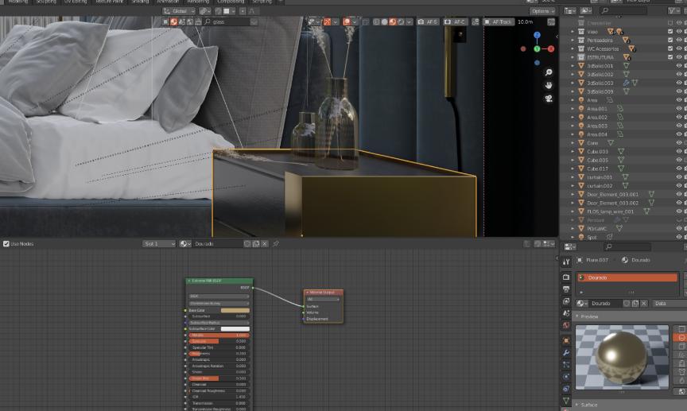Open the wrench Modifiers properties tab
The height and width of the screenshot is (411, 687).
(565, 351)
